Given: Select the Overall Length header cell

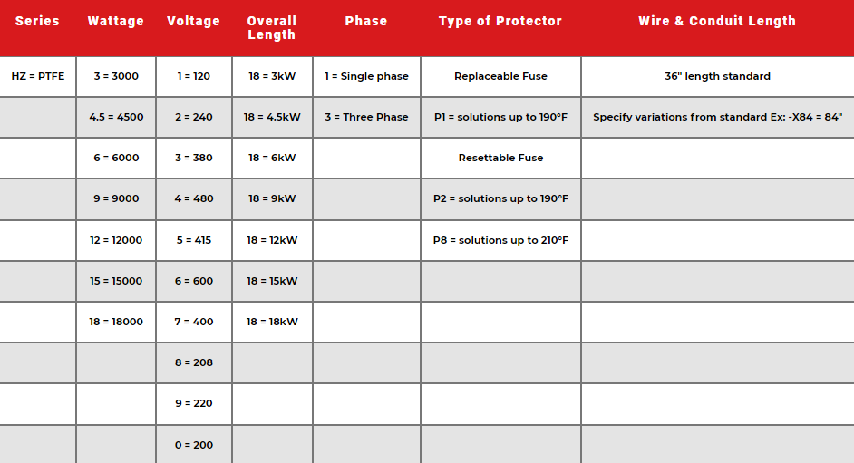Looking at the screenshot, I should [272, 27].
